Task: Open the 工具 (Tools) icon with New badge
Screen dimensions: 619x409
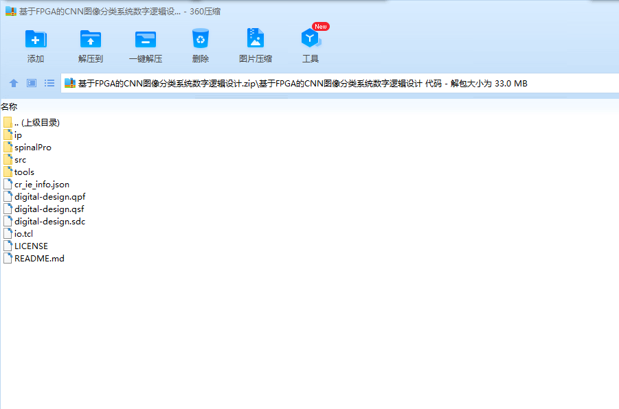Action: [x=311, y=38]
